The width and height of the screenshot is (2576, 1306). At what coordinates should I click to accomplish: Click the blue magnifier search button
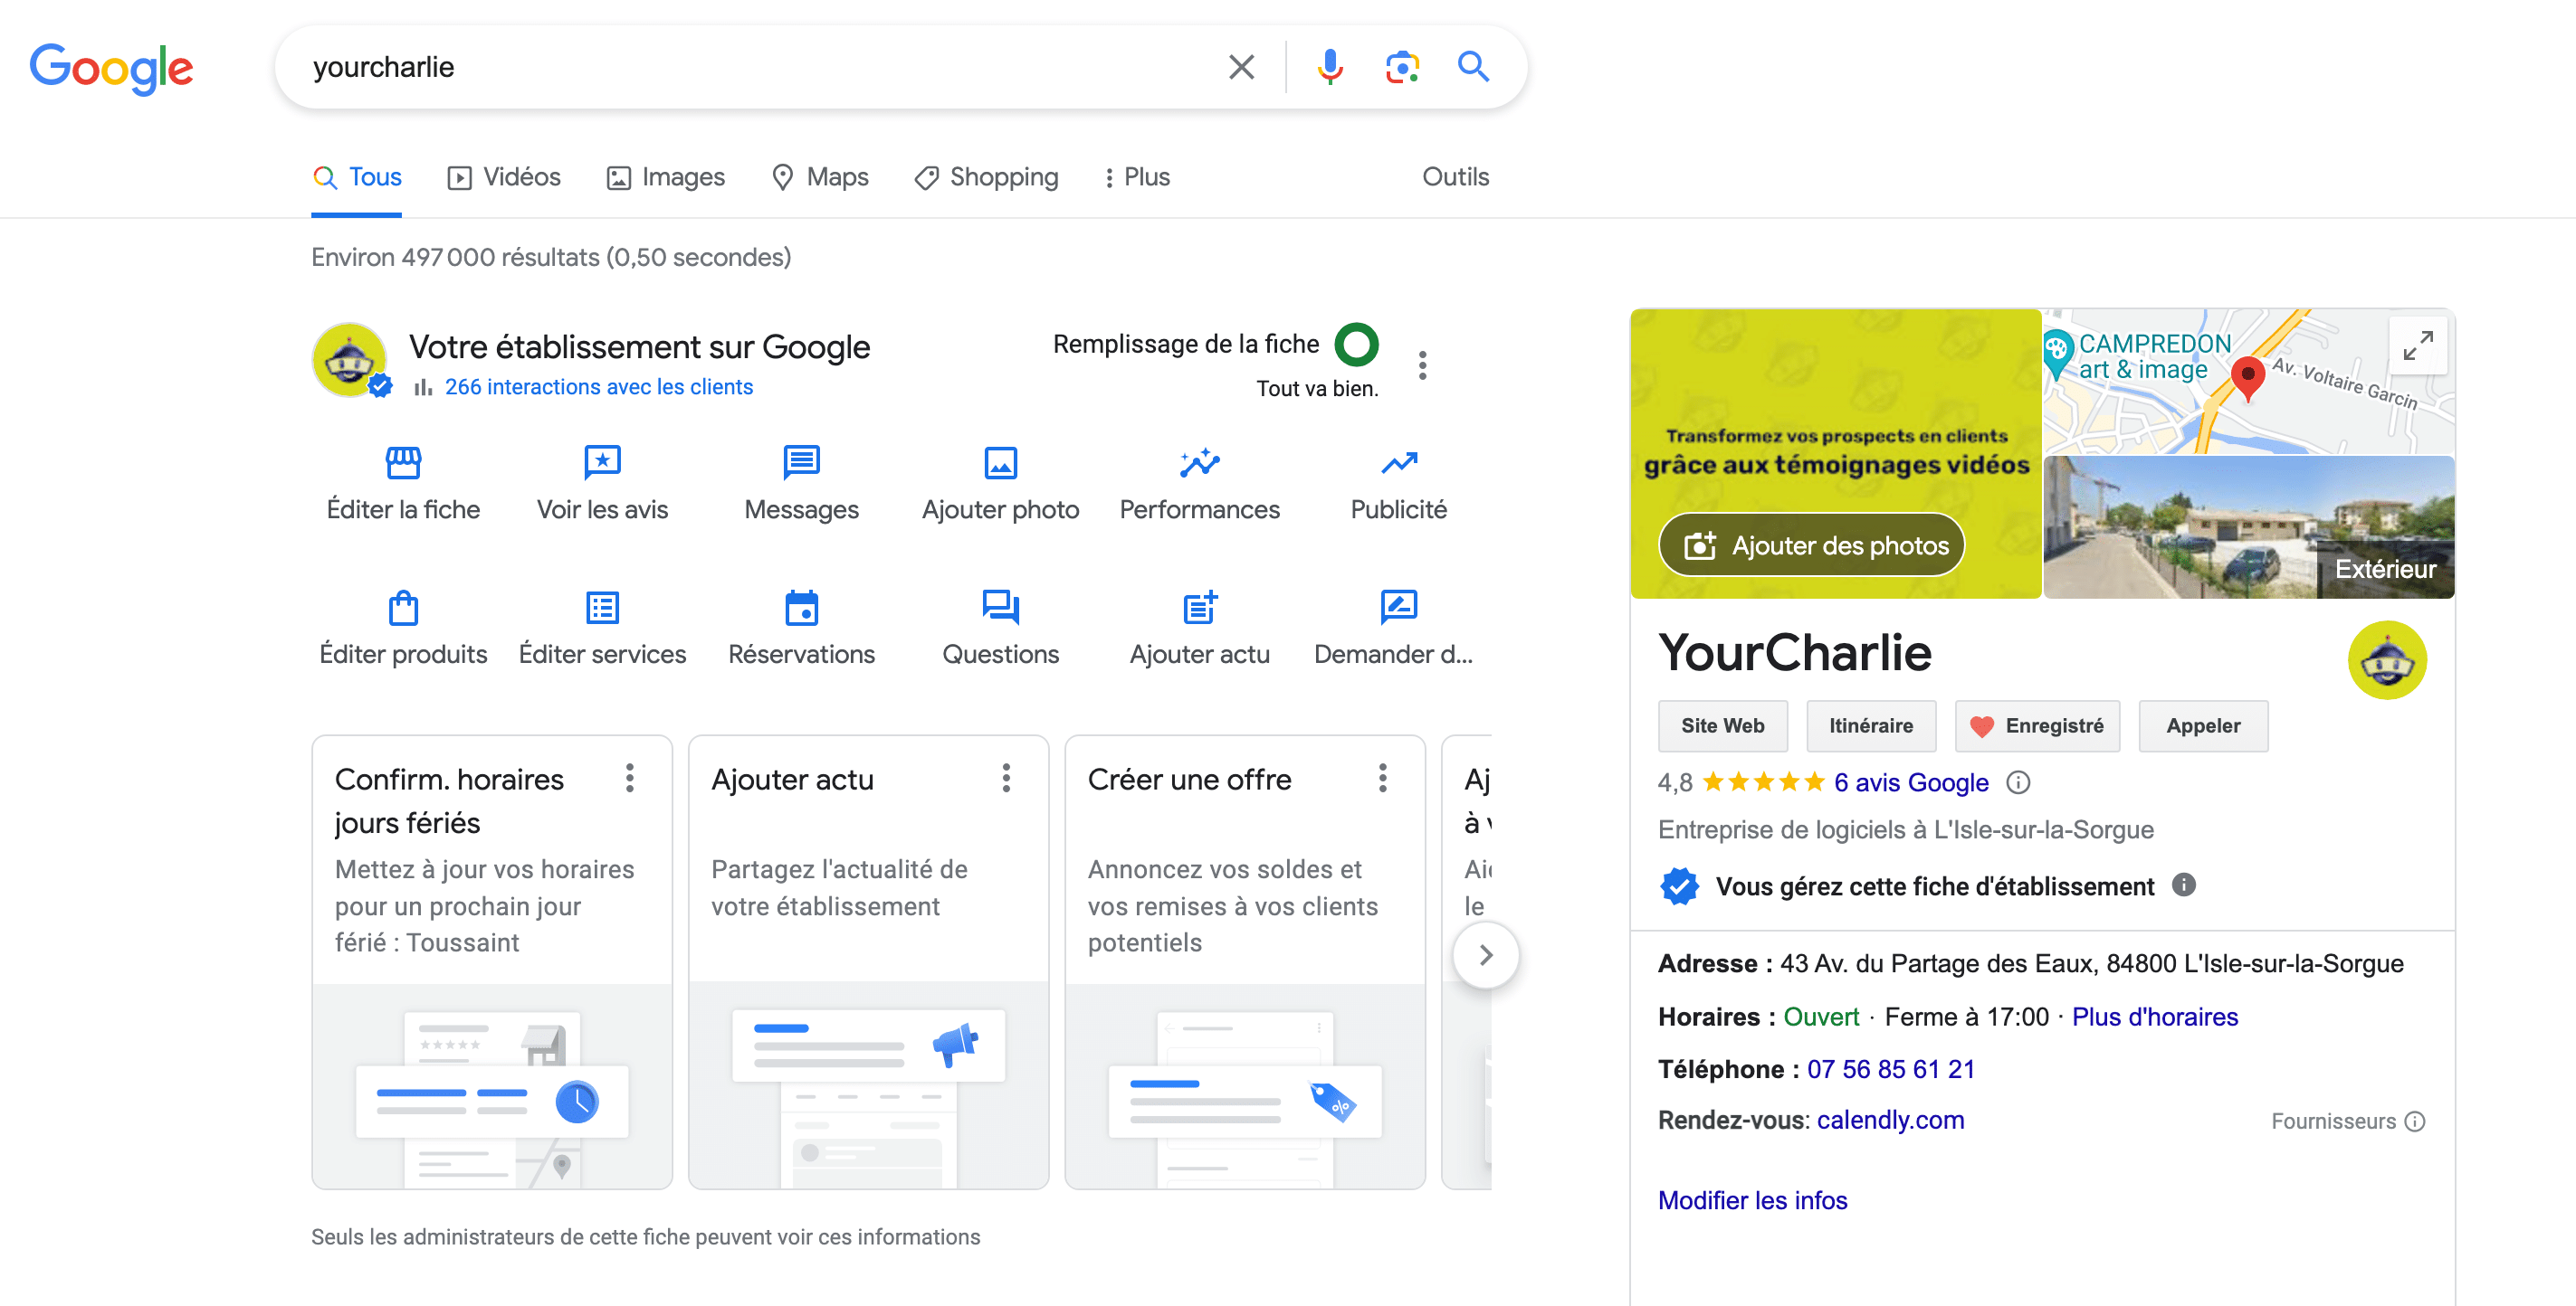pos(1473,67)
